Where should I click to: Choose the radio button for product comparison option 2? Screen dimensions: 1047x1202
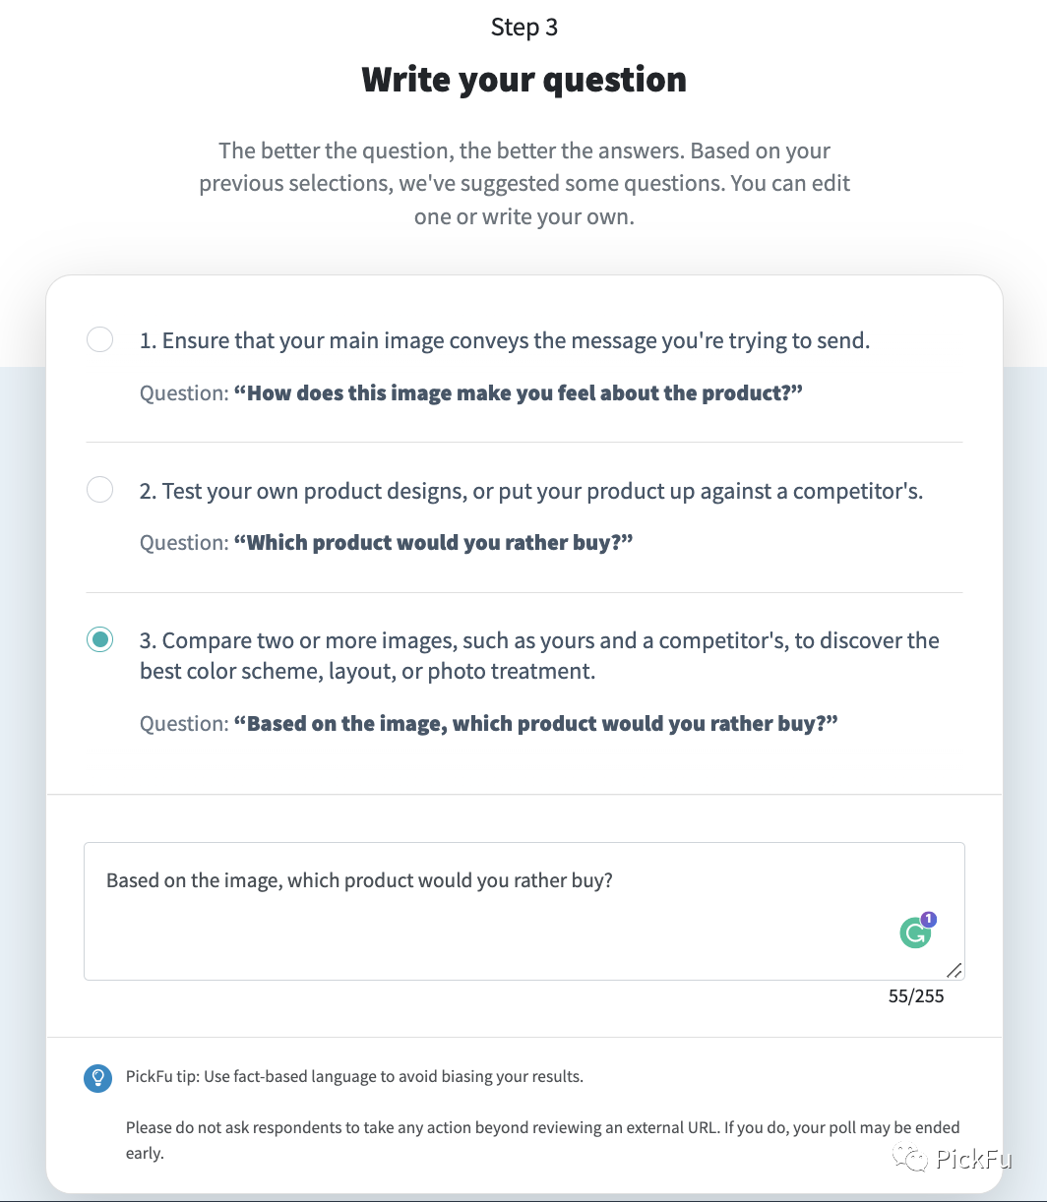pos(99,490)
